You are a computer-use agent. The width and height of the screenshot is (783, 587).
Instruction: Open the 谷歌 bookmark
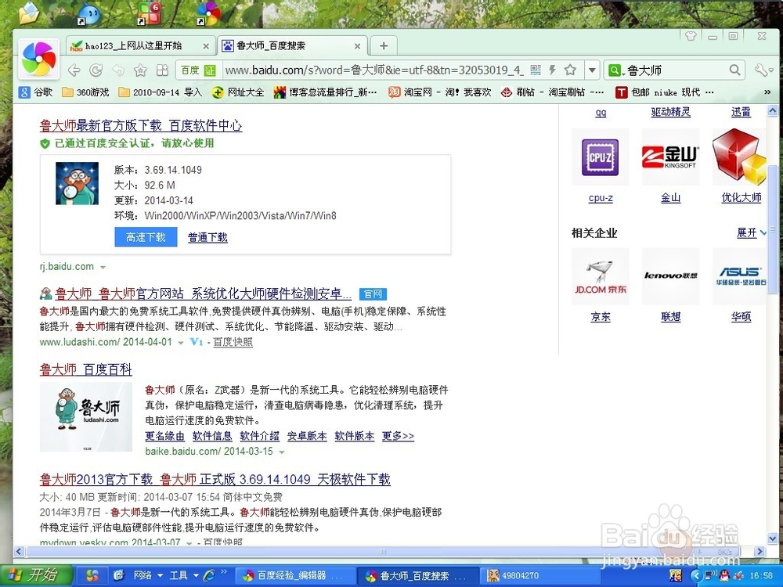[36, 92]
